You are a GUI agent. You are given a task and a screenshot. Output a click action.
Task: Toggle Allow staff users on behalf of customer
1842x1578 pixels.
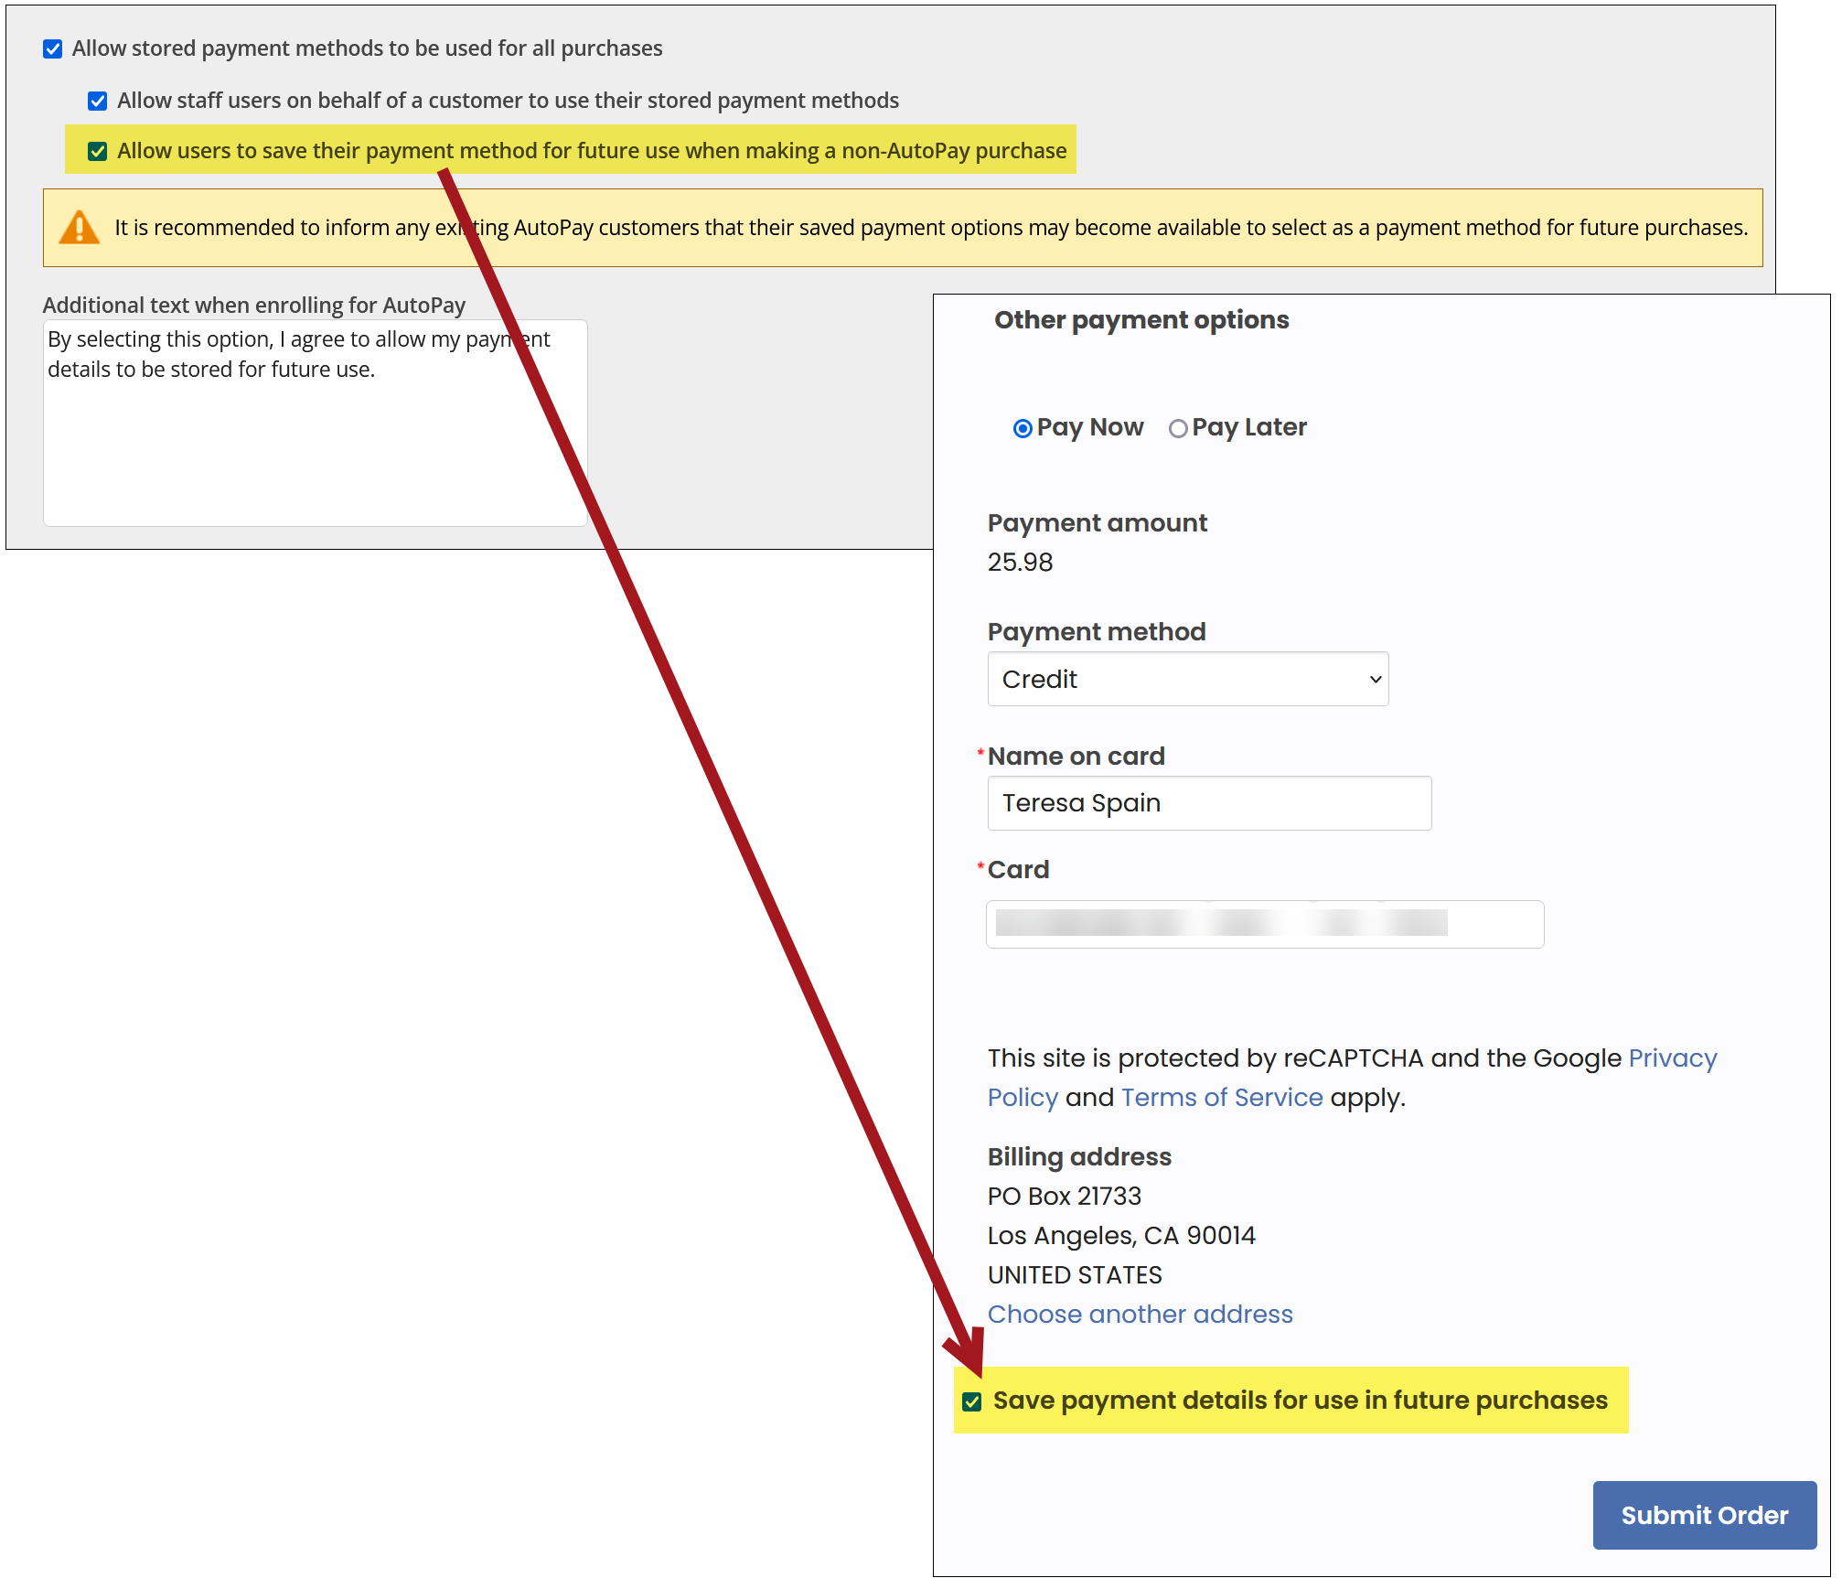pos(98,101)
